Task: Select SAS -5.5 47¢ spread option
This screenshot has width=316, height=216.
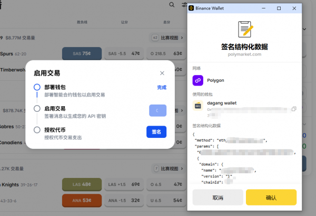Action: (x=124, y=53)
